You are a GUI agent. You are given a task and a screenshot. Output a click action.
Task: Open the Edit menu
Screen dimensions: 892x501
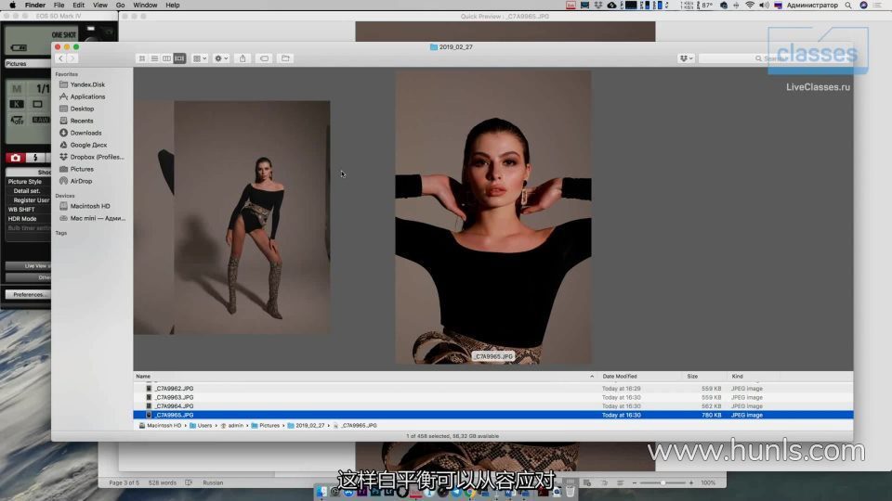78,6
